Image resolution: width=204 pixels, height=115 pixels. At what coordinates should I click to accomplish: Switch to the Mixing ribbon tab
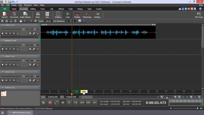tap(80, 9)
